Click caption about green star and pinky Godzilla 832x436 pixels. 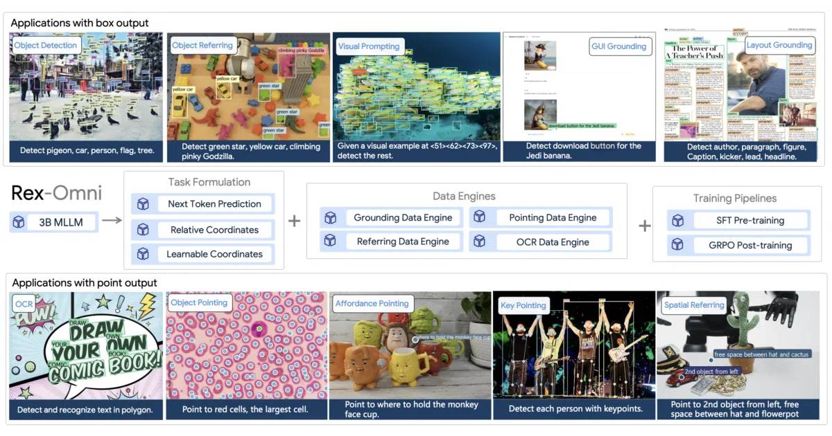[x=250, y=152]
